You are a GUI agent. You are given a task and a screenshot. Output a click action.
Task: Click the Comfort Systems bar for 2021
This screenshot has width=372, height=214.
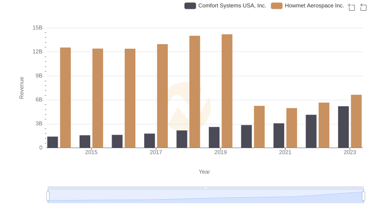click(x=279, y=136)
